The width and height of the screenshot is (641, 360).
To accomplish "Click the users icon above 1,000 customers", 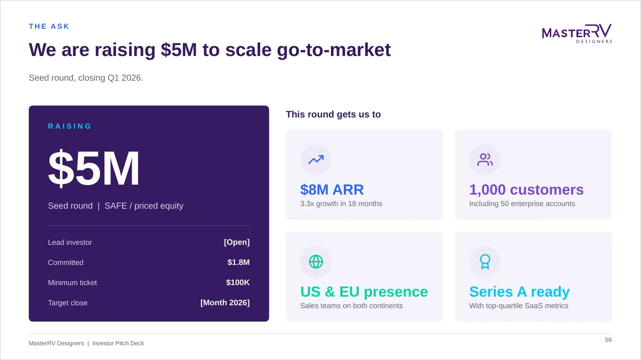I will pyautogui.click(x=485, y=160).
